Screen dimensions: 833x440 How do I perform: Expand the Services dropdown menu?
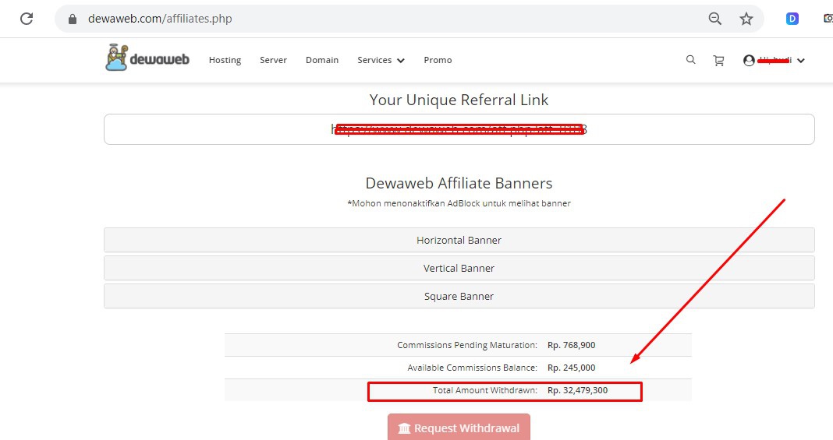[381, 61]
